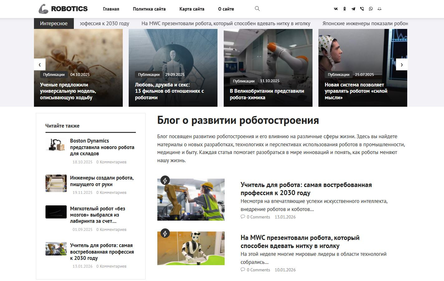The width and height of the screenshot is (444, 281).
Task: Go to the Главная menu item
Action: coord(111,9)
